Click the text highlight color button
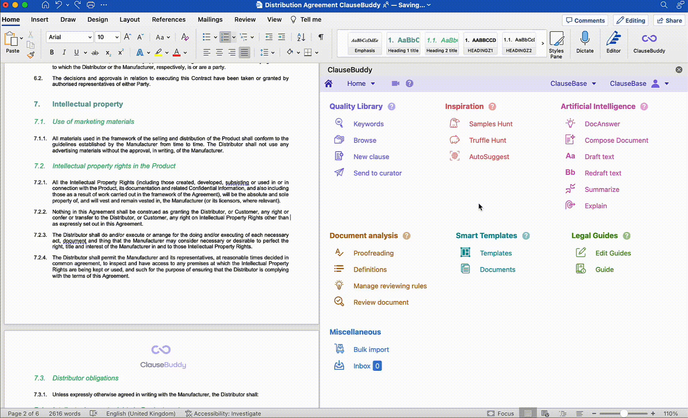 pyautogui.click(x=158, y=52)
